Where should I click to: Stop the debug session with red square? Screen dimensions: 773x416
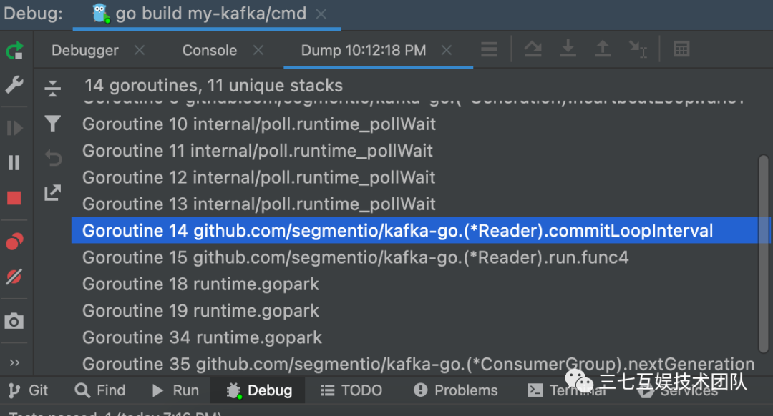[14, 198]
